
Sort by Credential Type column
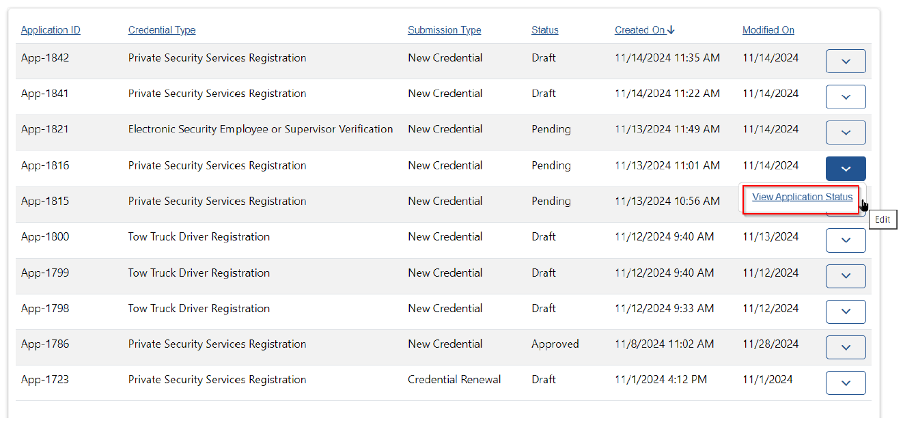(x=162, y=30)
